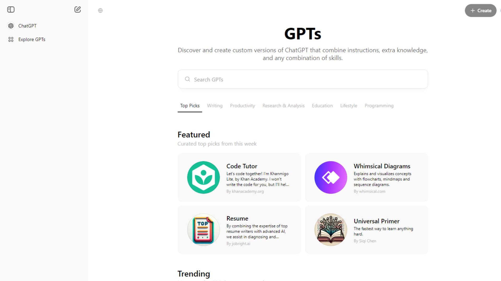Expand the Featured GPTs section
The width and height of the screenshot is (501, 281).
(194, 135)
